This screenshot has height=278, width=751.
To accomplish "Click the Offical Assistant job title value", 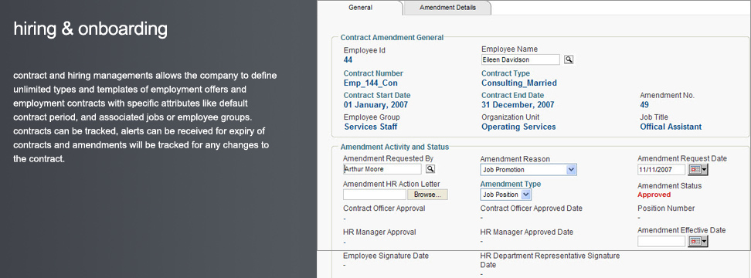I will coord(671,127).
